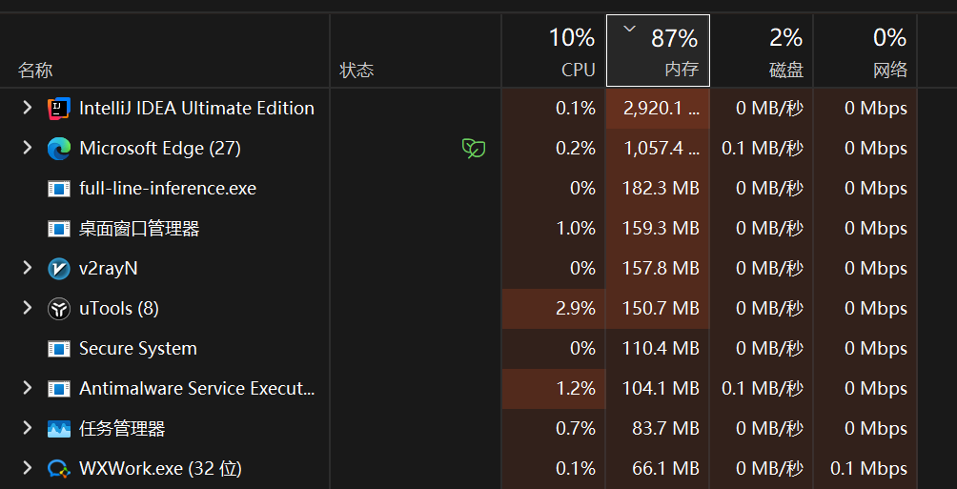Viewport: 957px width, 489px height.
Task: Expand the Microsoft Edge (27) process group
Action: click(28, 149)
